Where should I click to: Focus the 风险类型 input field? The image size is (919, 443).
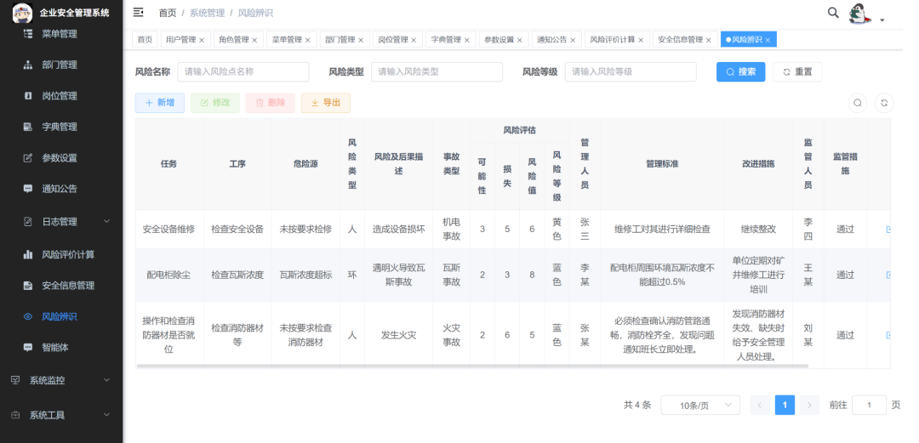pyautogui.click(x=437, y=72)
